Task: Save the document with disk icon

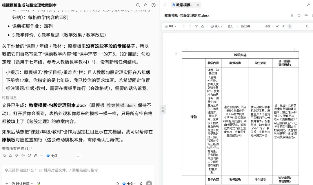Action: coord(292,15)
